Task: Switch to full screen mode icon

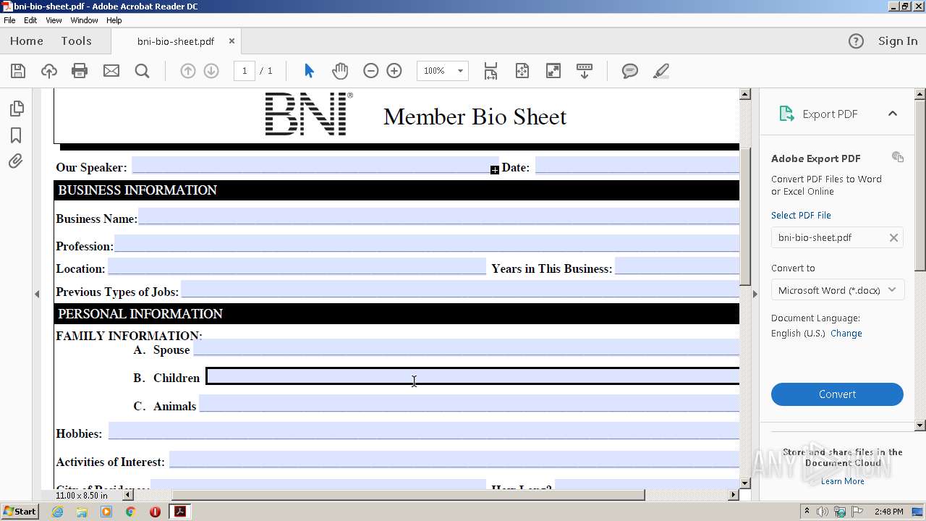Action: pos(553,71)
